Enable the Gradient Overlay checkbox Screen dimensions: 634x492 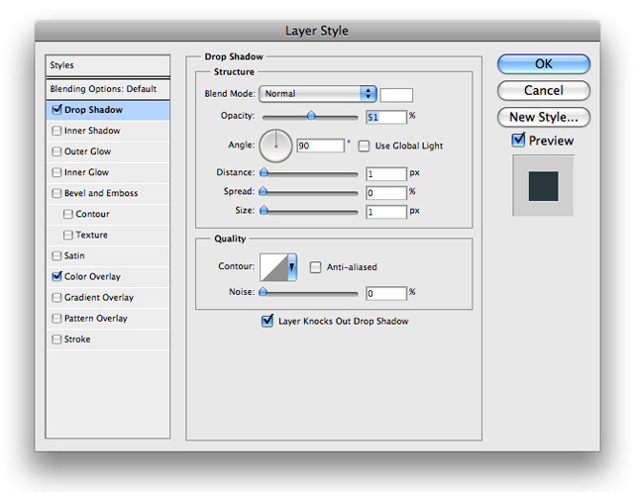(x=56, y=298)
